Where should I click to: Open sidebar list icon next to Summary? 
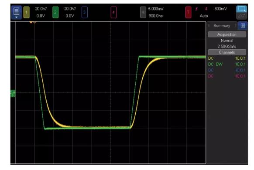243,26
